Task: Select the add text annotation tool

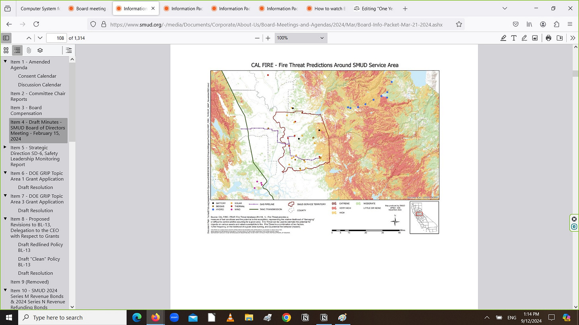Action: pyautogui.click(x=514, y=38)
